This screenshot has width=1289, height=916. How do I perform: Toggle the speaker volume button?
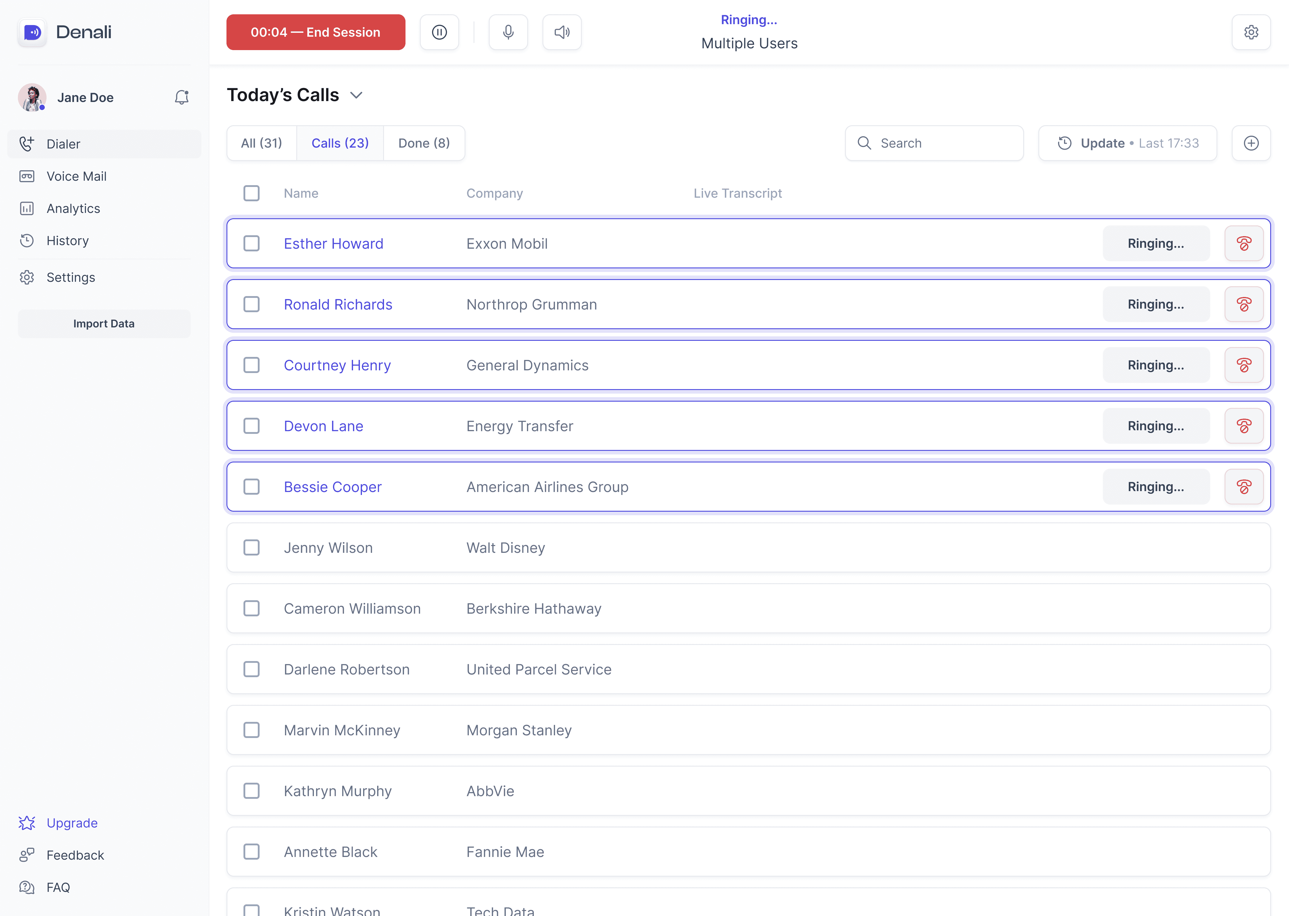tap(562, 32)
